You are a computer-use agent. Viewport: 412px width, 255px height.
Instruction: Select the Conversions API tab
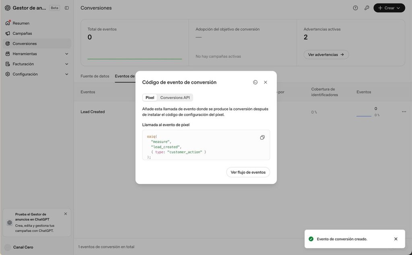click(x=175, y=98)
